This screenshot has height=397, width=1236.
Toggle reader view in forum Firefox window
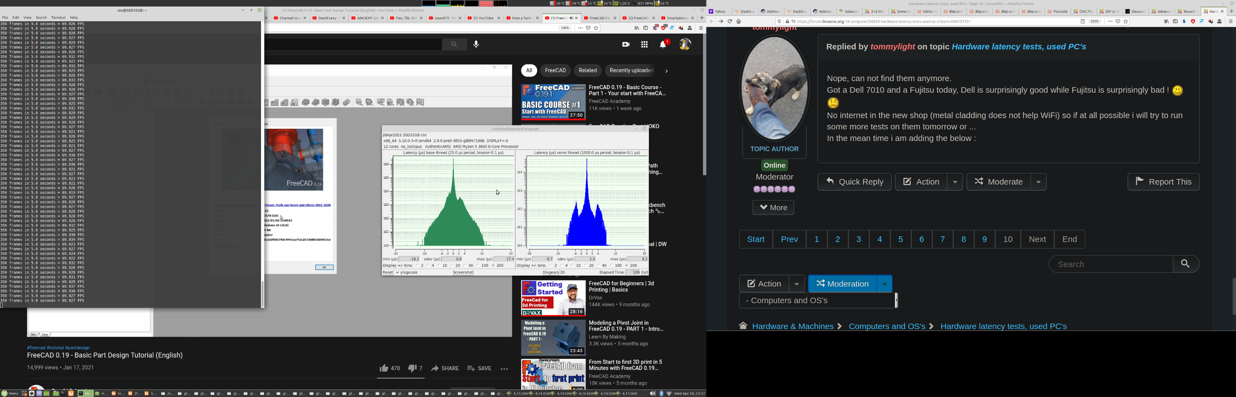pos(1082,22)
